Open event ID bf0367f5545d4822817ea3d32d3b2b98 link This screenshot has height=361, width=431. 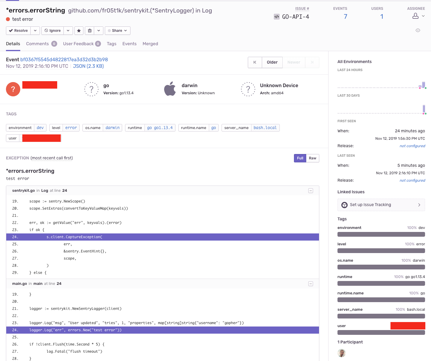pos(64,59)
